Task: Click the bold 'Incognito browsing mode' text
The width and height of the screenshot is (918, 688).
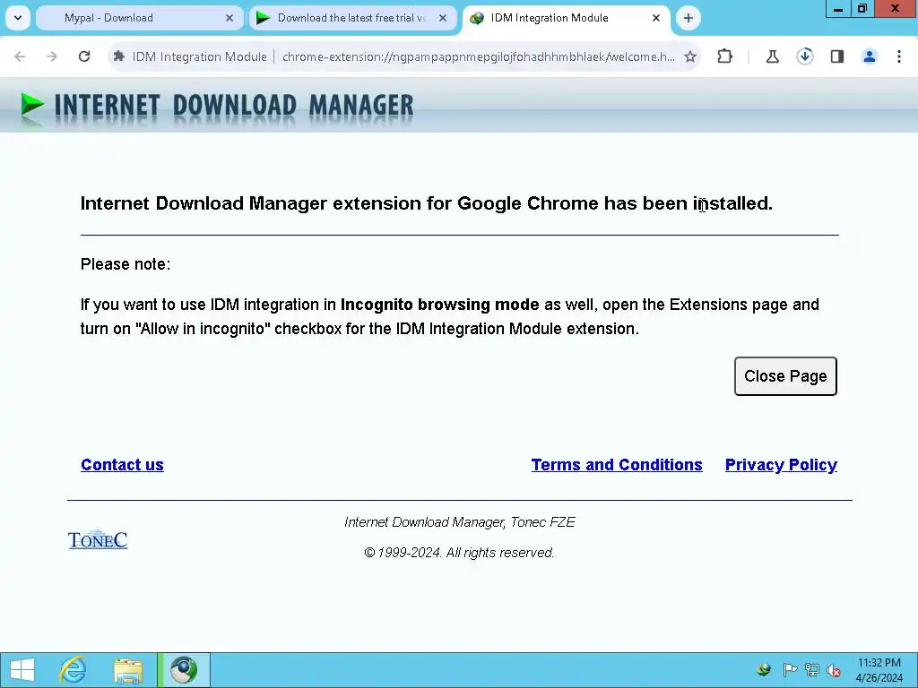Action: [439, 305]
